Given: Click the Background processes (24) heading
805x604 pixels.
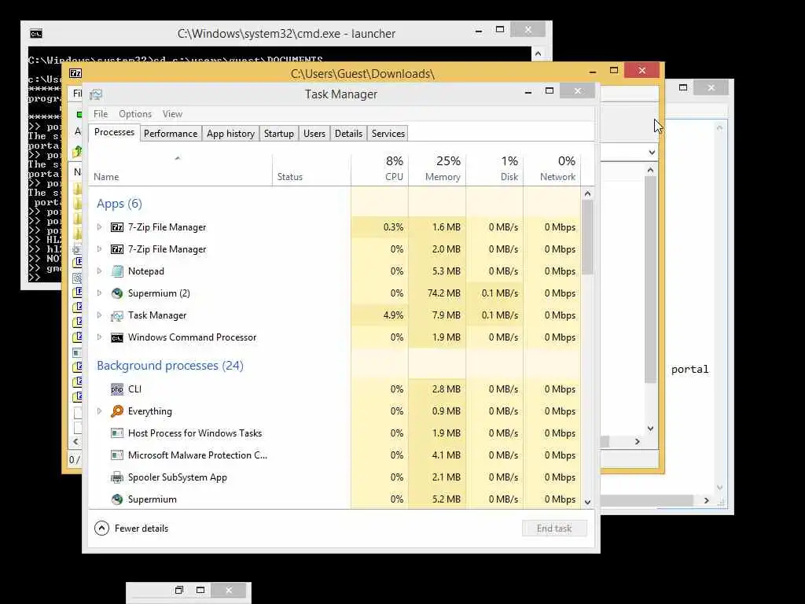Looking at the screenshot, I should (x=170, y=366).
